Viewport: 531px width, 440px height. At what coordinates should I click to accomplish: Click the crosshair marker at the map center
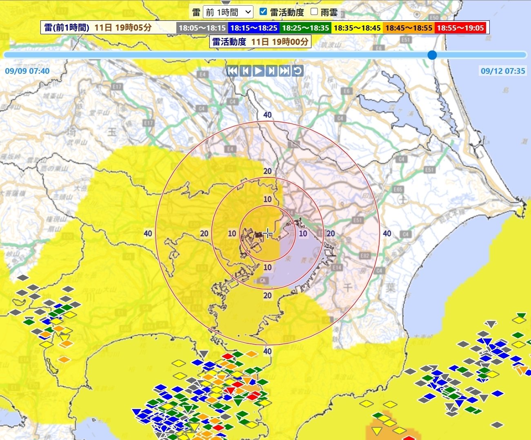tap(268, 233)
